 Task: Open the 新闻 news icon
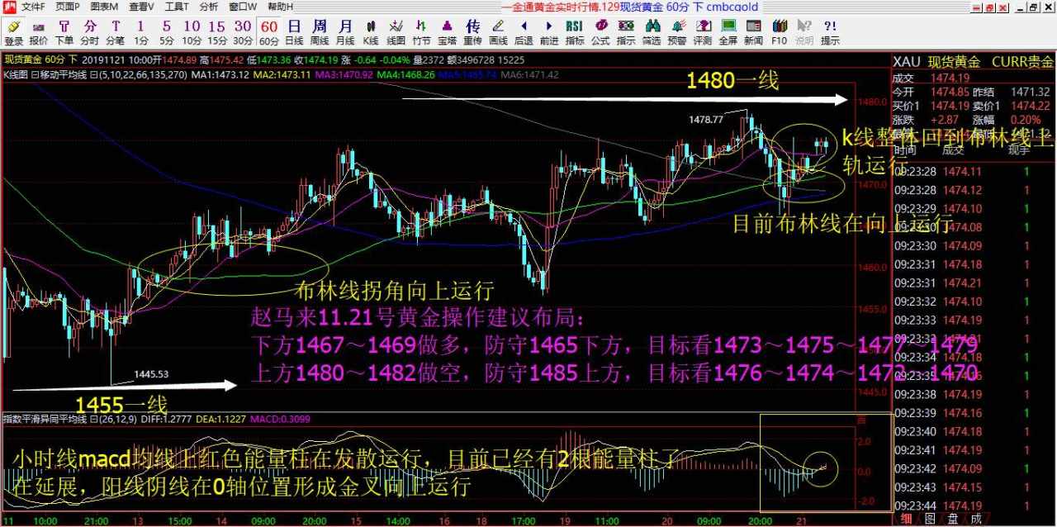[x=754, y=32]
